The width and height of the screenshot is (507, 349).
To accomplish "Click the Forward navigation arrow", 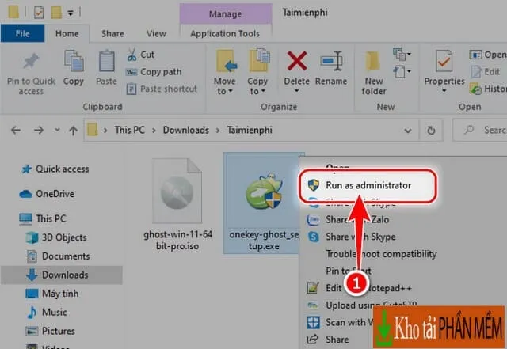I will 39,131.
